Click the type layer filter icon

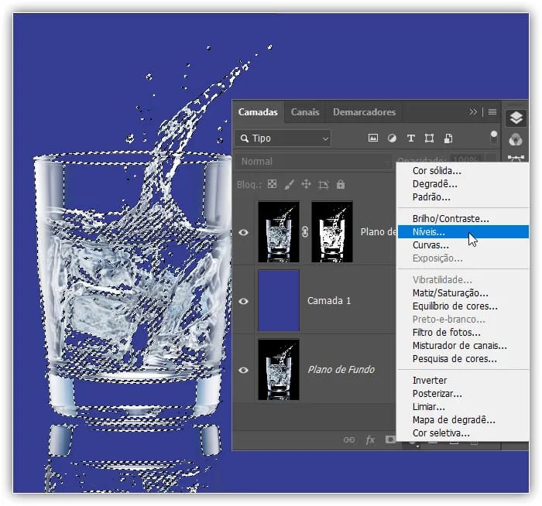coord(410,138)
